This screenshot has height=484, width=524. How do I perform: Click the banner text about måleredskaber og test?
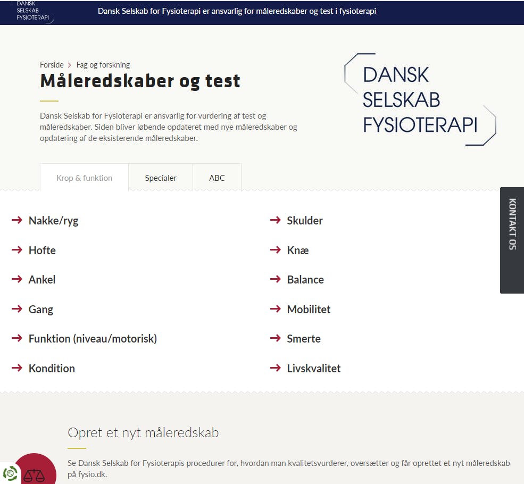(x=237, y=11)
